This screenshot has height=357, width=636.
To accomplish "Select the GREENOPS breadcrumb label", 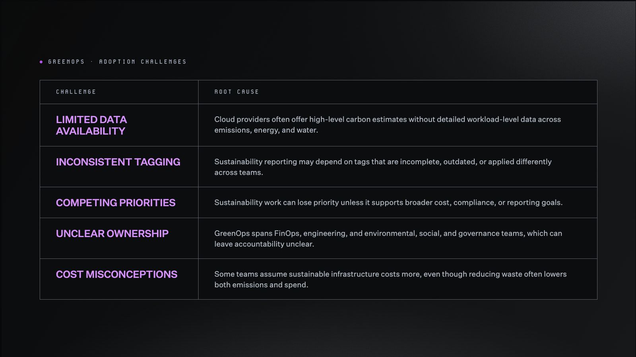I will [66, 62].
